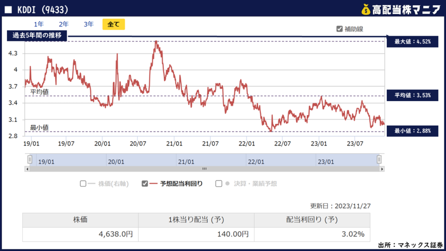Click the left range handle of the navigator
The width and height of the screenshot is (446, 251).
click(30, 159)
